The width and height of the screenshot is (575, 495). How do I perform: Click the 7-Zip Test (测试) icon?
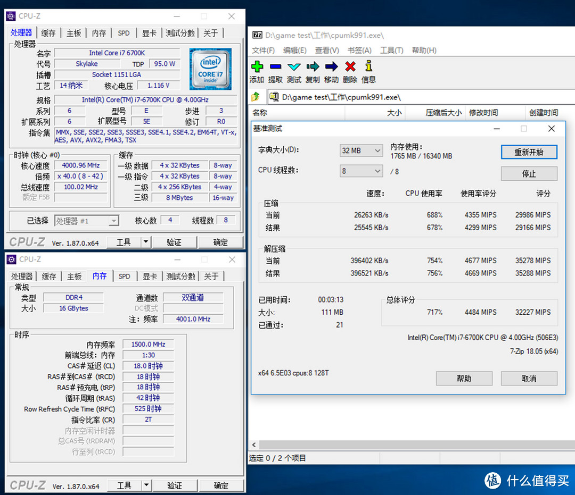click(x=294, y=66)
